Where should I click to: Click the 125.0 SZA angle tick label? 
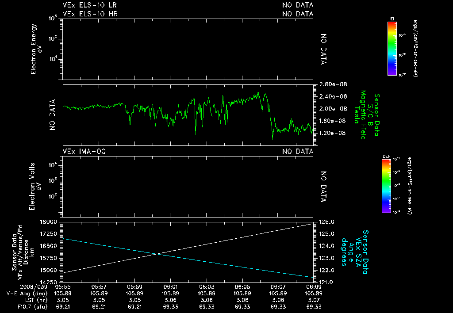click(x=327, y=234)
